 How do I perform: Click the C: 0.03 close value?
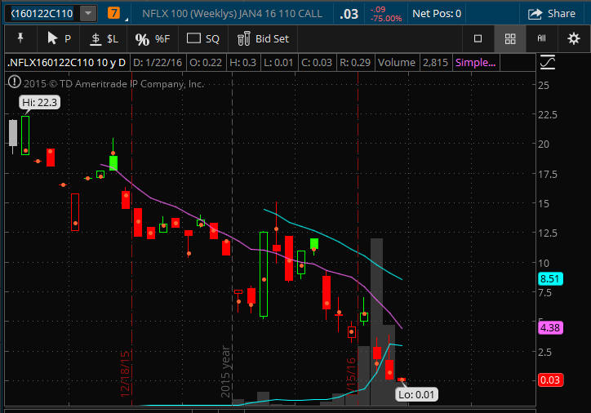coord(317,63)
